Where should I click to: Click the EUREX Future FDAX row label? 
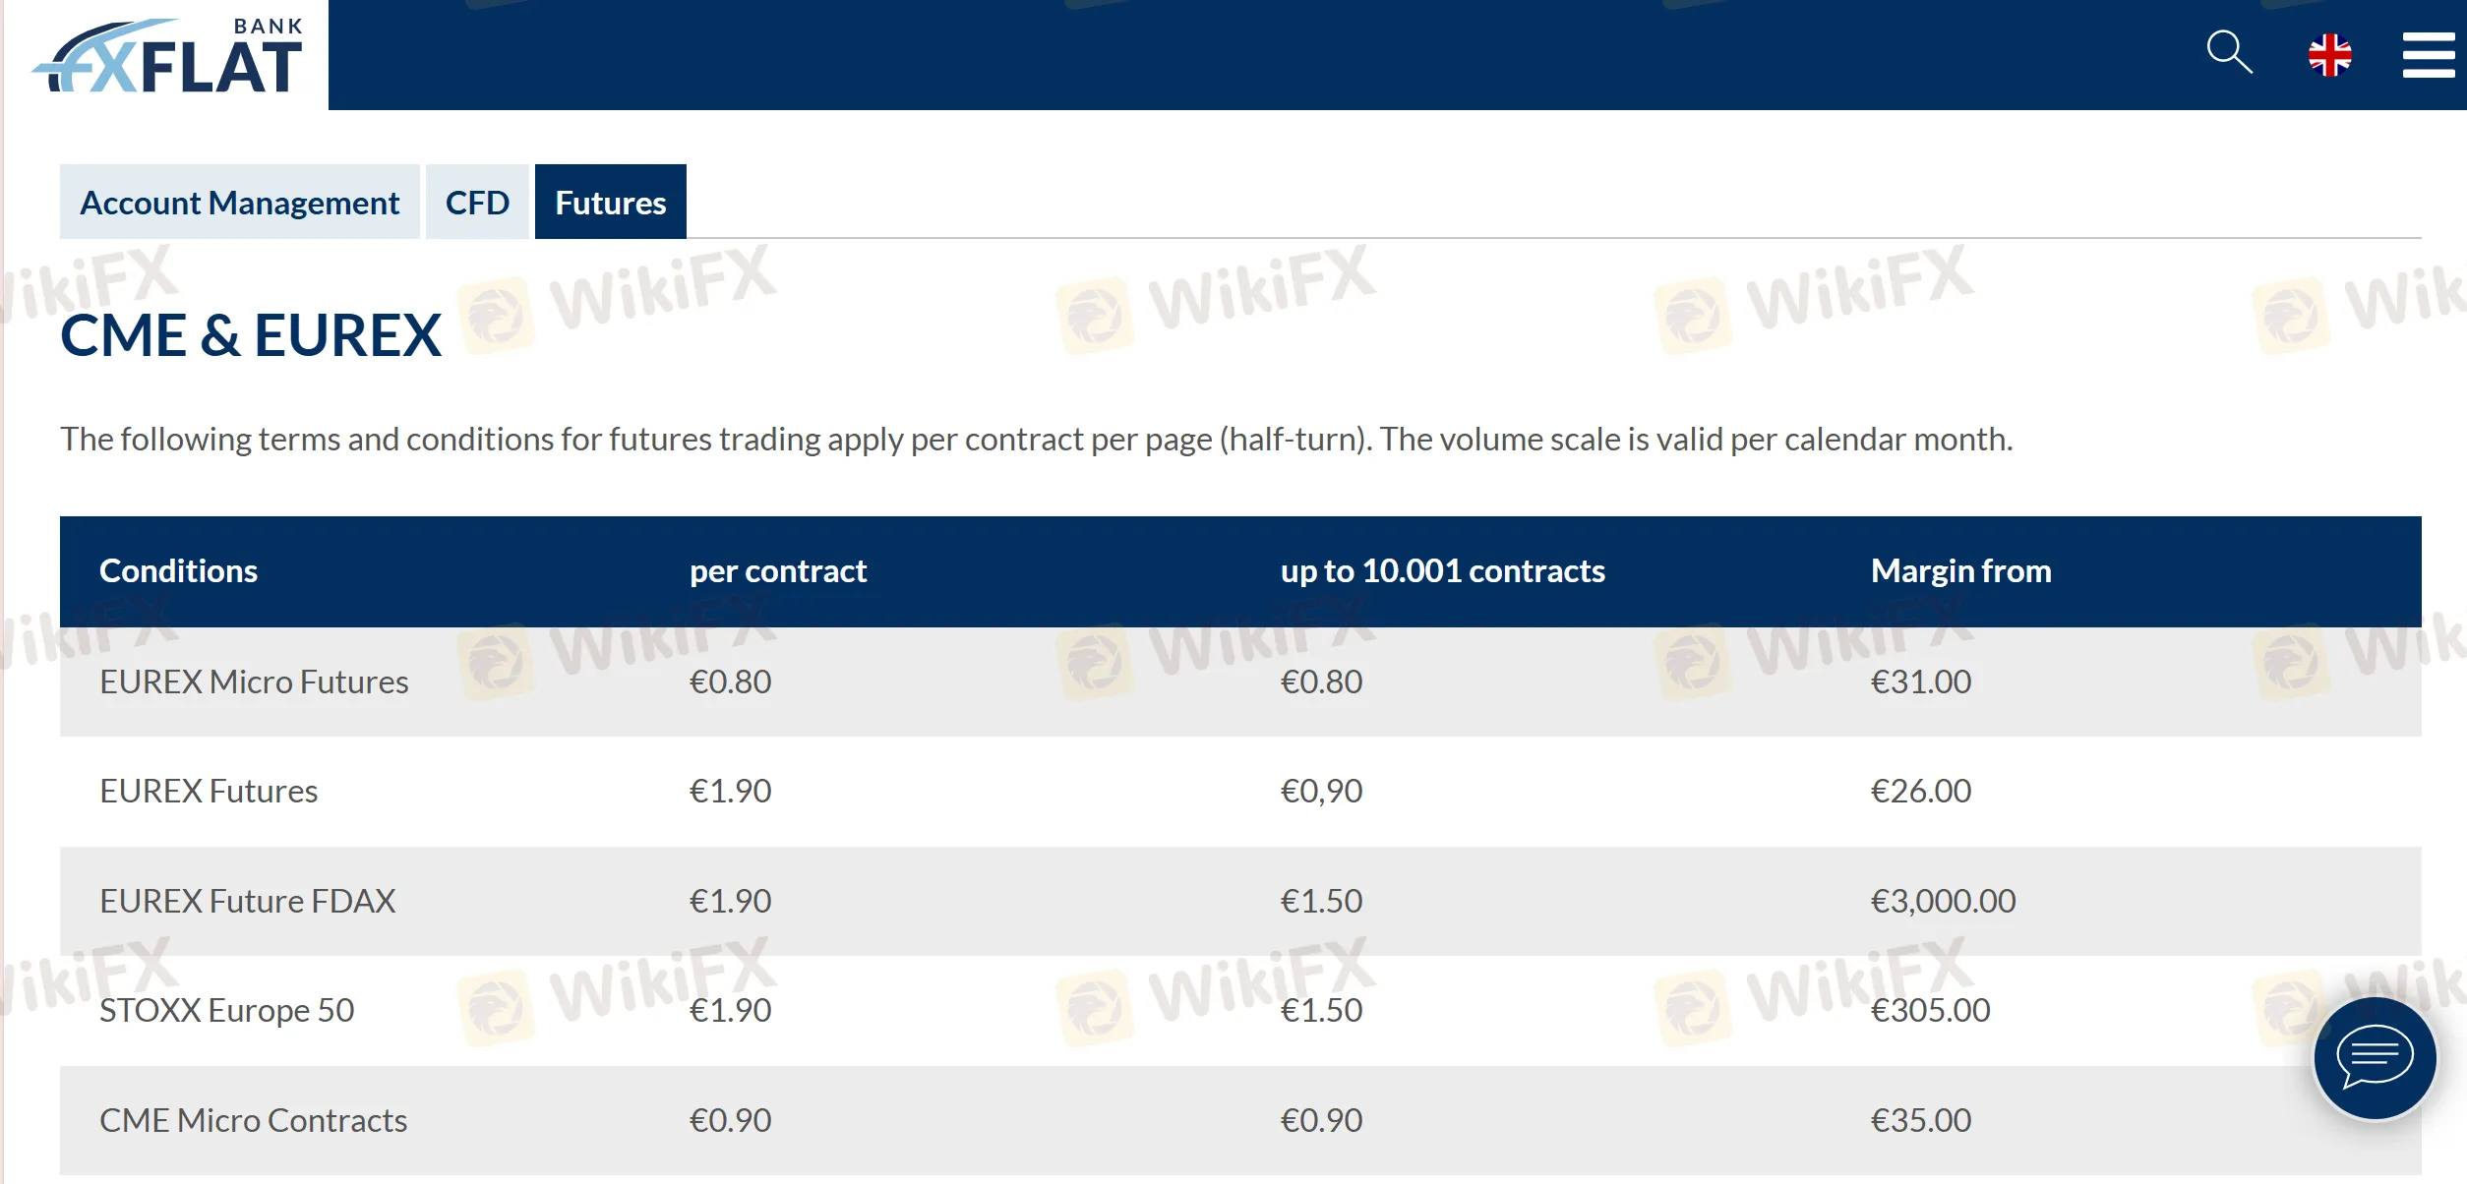pos(247,901)
